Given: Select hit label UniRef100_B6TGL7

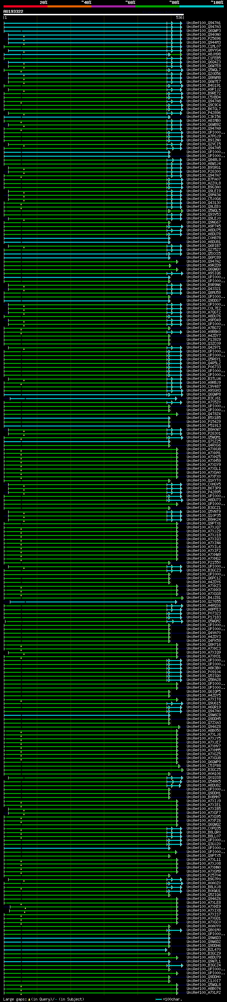Looking at the screenshot, I should pos(203,109).
